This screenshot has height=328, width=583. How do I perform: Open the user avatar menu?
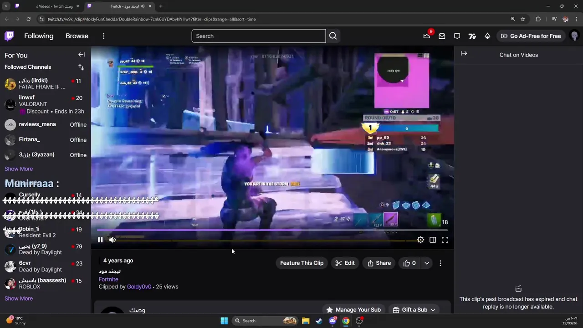[574, 36]
